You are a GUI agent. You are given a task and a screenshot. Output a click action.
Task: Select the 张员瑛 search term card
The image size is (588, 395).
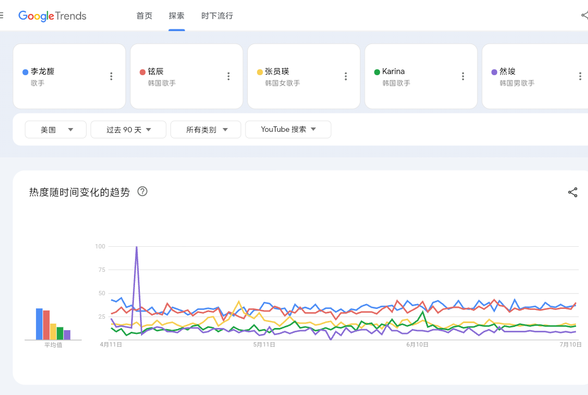click(304, 76)
